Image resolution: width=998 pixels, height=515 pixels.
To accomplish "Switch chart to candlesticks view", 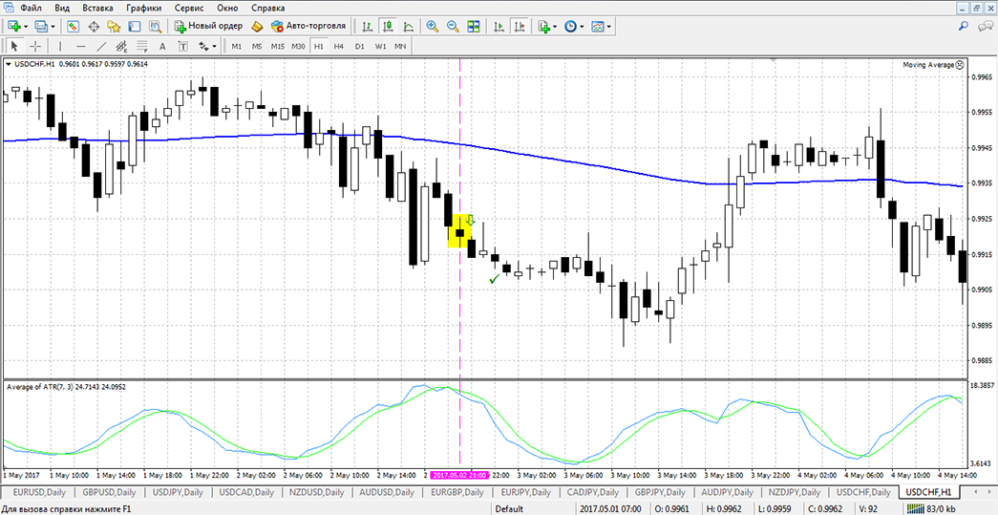I will tap(388, 26).
